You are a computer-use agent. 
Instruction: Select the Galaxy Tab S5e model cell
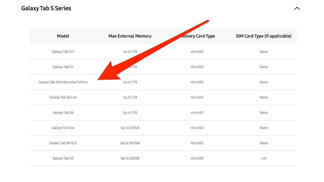point(63,128)
